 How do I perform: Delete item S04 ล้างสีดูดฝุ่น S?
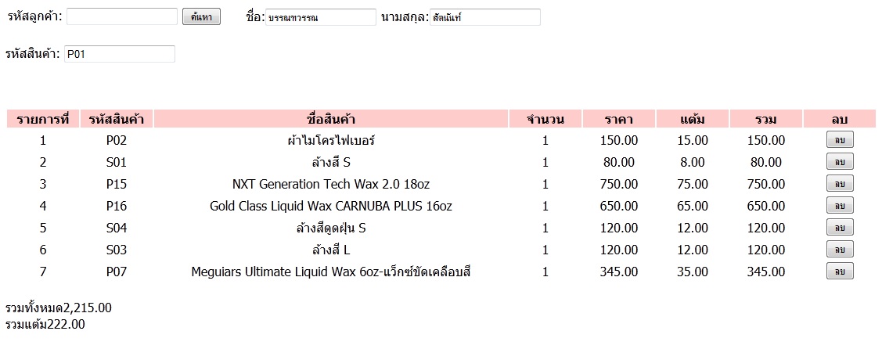(x=839, y=228)
